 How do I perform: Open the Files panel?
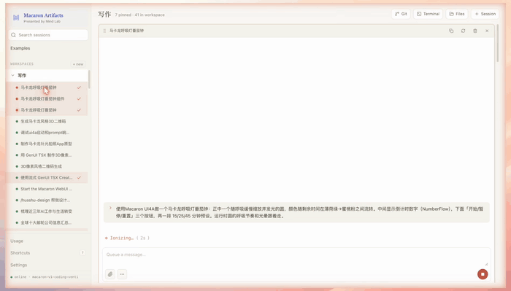[x=457, y=14]
